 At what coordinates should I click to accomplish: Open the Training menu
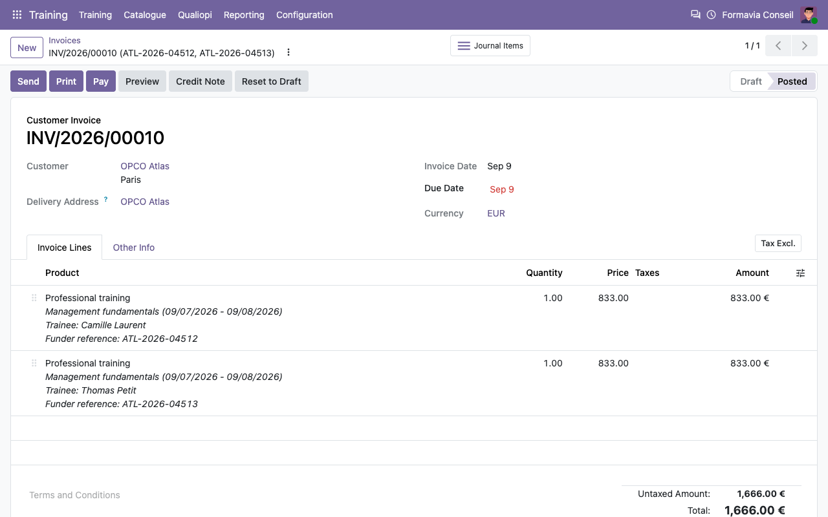(95, 15)
